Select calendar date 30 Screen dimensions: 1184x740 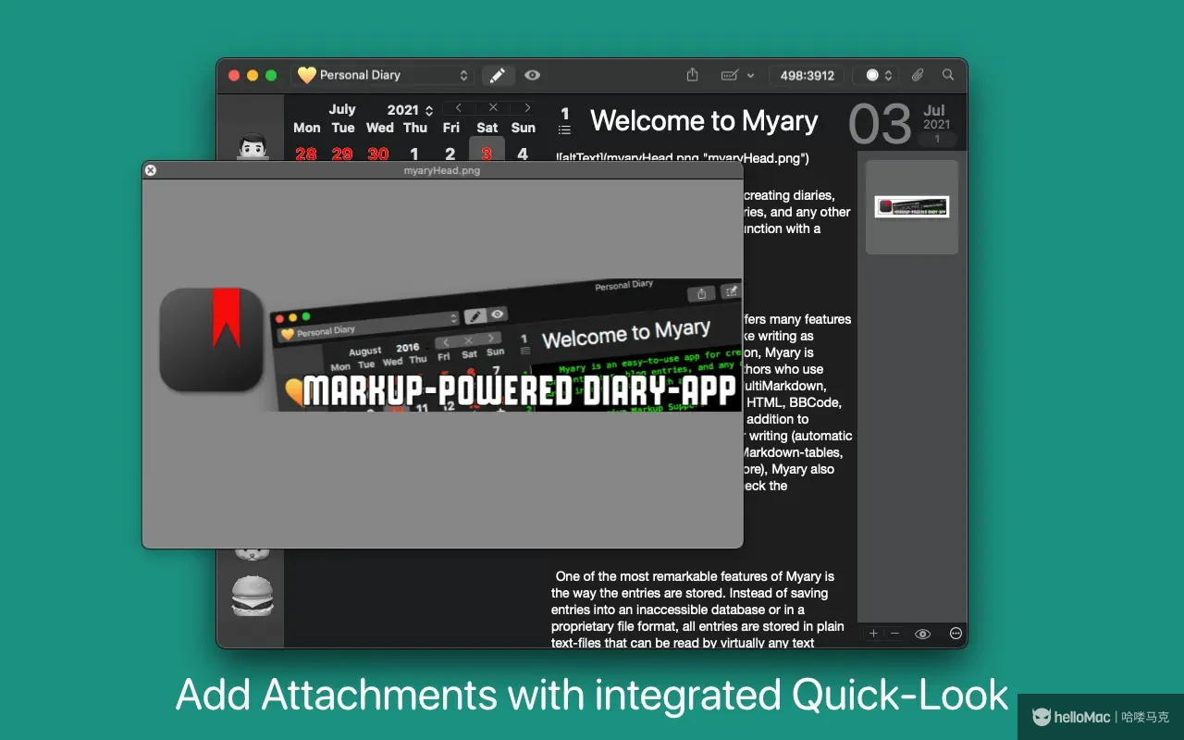[378, 154]
